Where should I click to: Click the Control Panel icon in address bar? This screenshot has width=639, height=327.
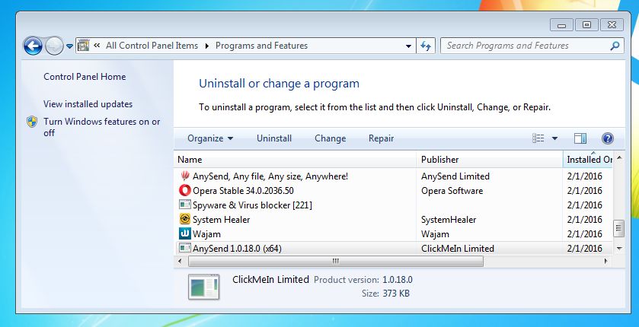click(83, 45)
